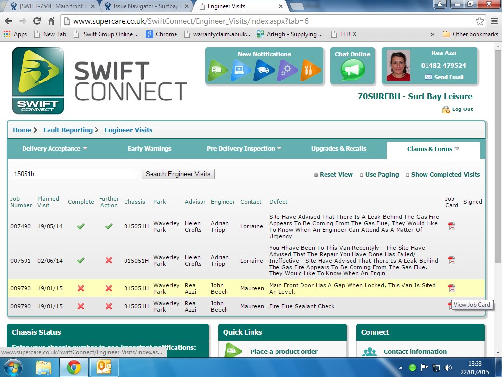Open Swift Group Online bookmark

[106, 34]
